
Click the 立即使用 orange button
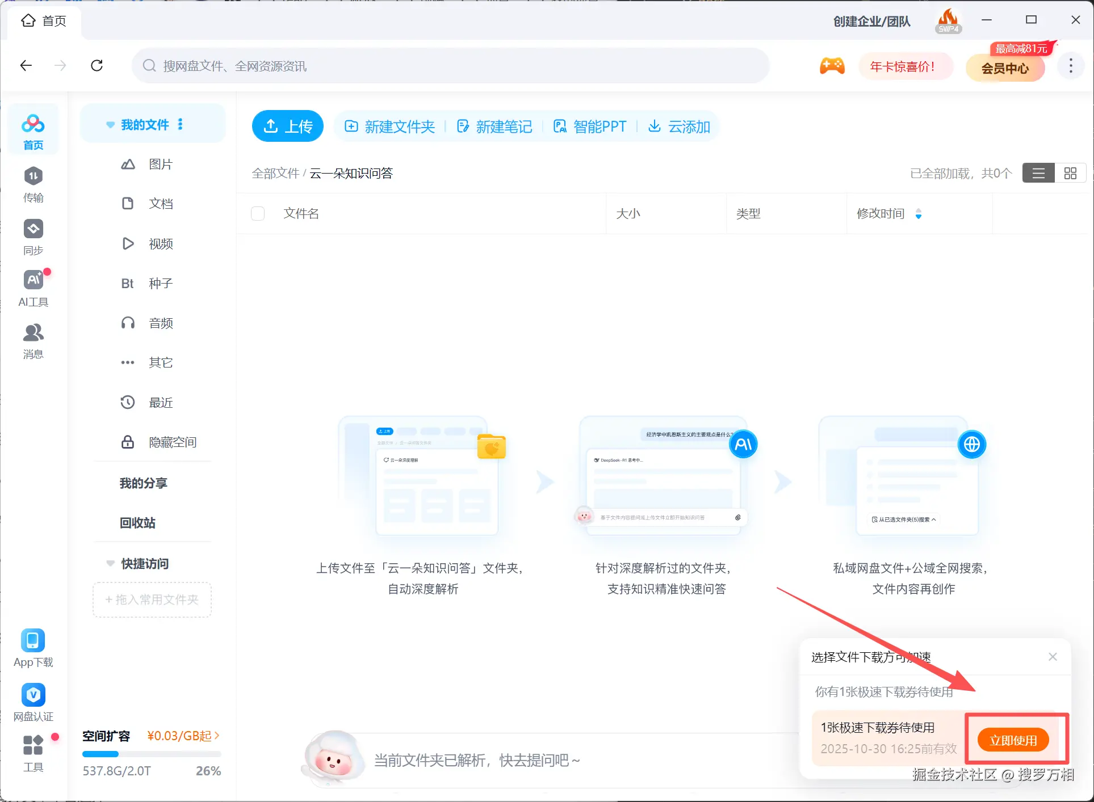(x=1013, y=740)
